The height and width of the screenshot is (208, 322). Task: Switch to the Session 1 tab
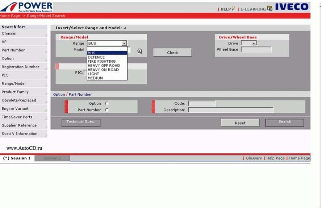(x=17, y=158)
